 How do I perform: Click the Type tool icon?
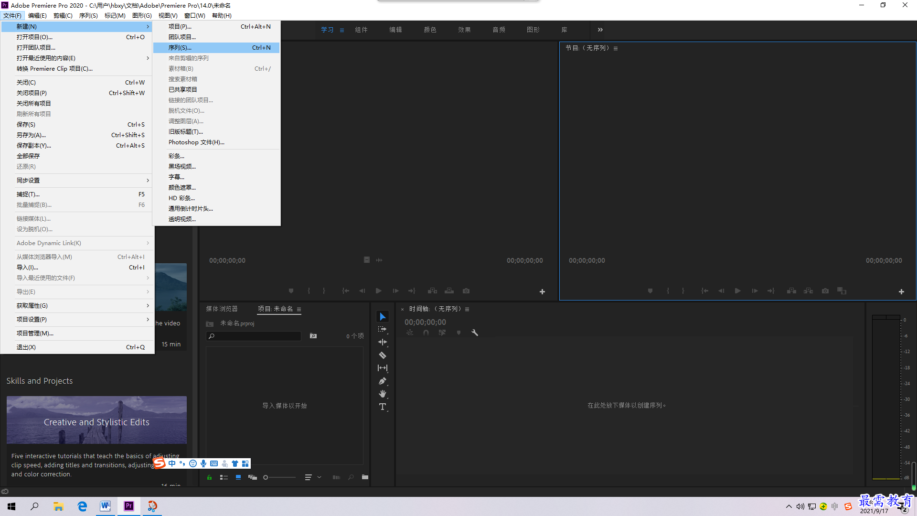(383, 407)
